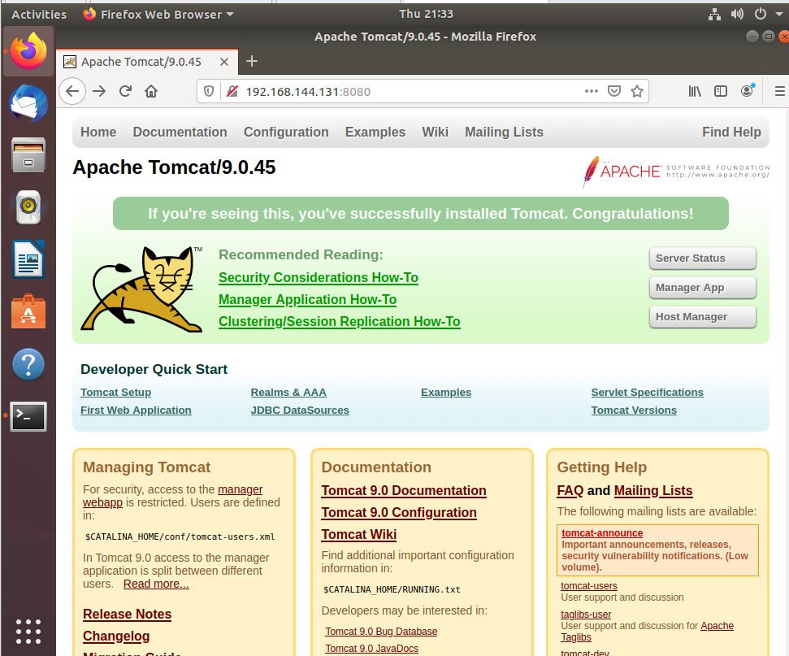The width and height of the screenshot is (789, 656).
Task: Open Manager Application How-To link
Action: [x=307, y=300]
